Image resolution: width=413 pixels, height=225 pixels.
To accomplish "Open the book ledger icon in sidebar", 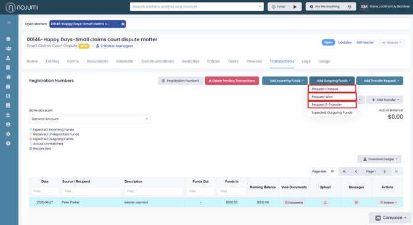I will pos(8,105).
